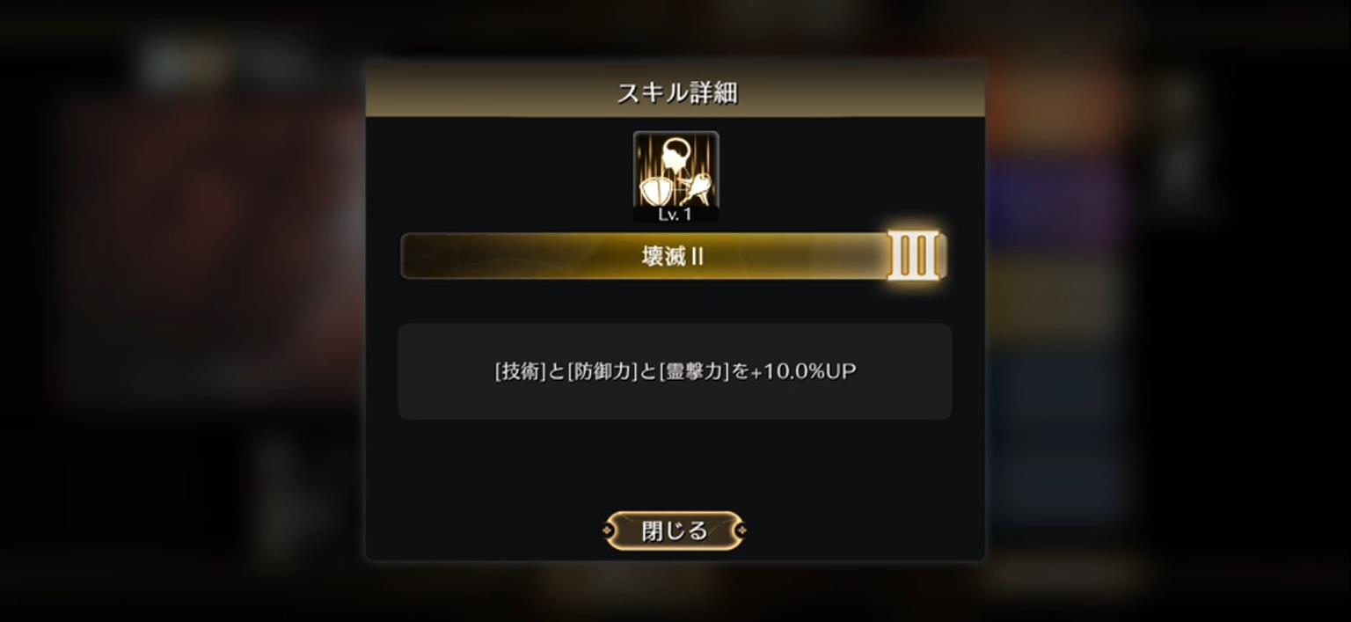This screenshot has height=622, width=1351.
Task: Click the gold III rarity badge
Action: 916,256
